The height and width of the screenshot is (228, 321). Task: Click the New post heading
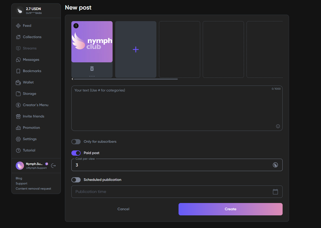pos(78,8)
